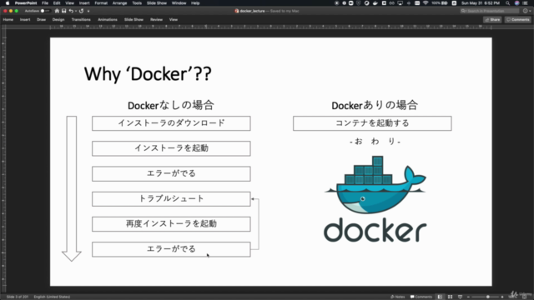Open the Window menu
Viewport: 534px width, 300px height.
click(x=179, y=3)
